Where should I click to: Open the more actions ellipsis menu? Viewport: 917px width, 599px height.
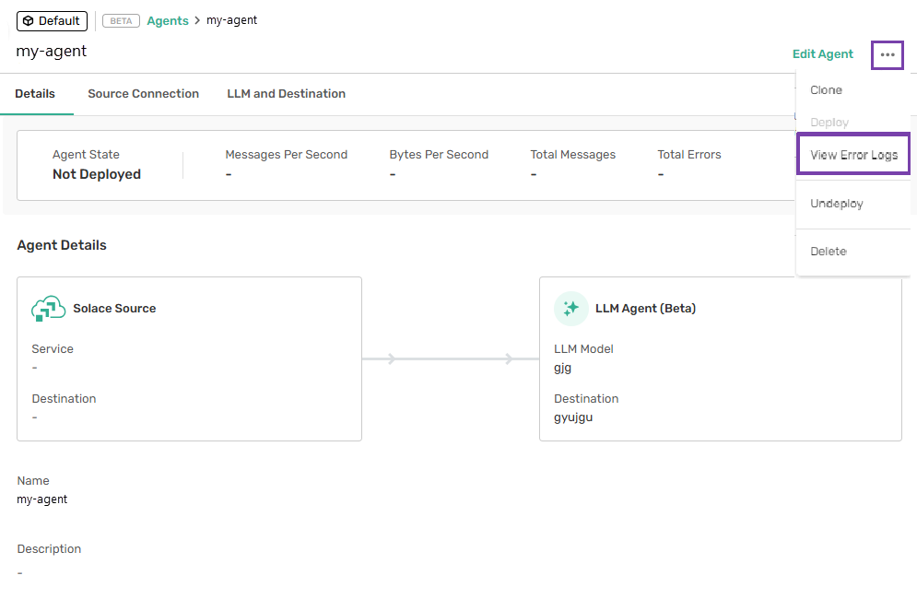(x=887, y=55)
